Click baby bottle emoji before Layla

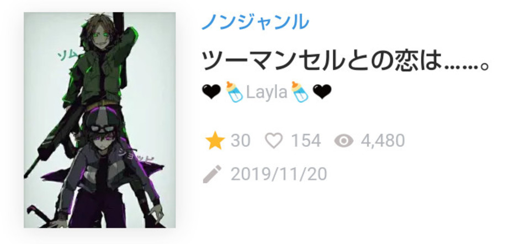[x=234, y=92]
